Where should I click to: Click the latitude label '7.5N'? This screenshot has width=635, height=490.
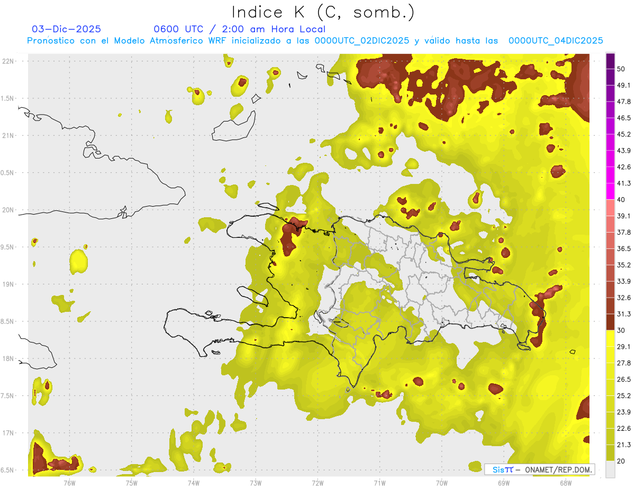coord(8,396)
